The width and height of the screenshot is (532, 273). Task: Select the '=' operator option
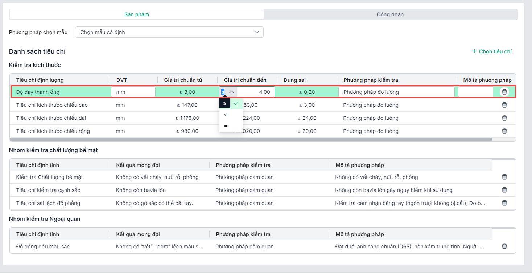point(226,126)
